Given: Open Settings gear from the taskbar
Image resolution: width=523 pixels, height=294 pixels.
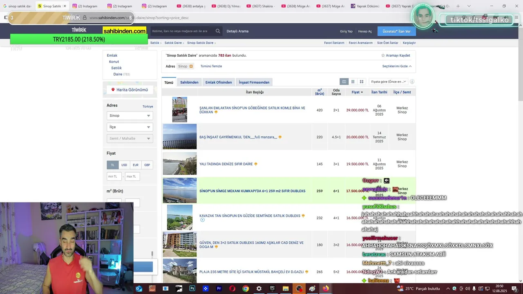Looking at the screenshot, I should pos(259,289).
